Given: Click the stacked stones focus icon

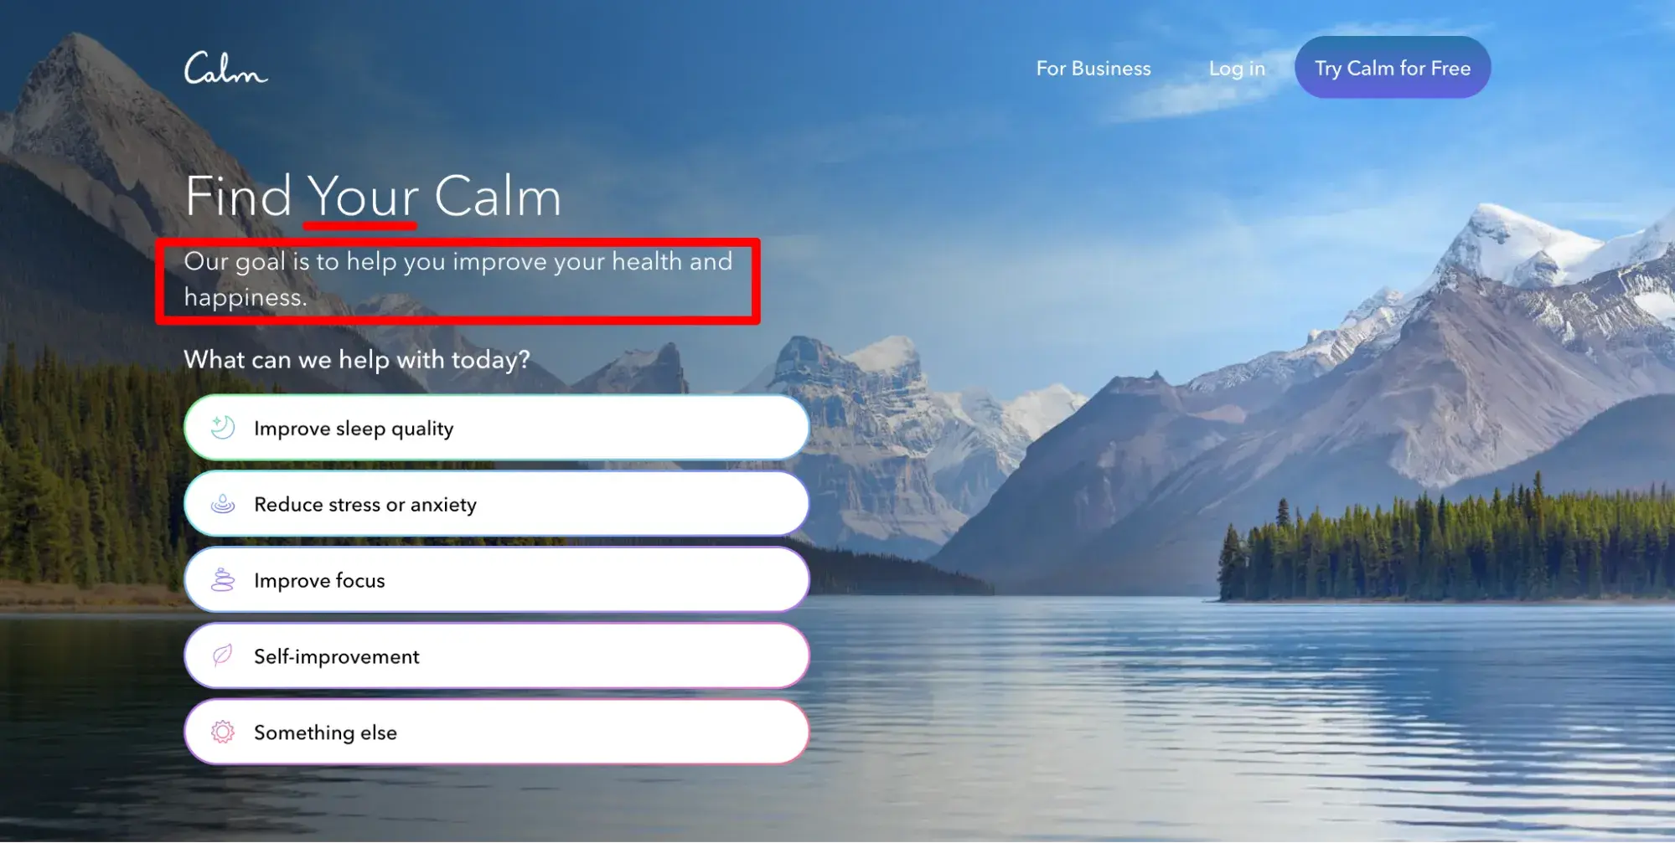Looking at the screenshot, I should 223,580.
